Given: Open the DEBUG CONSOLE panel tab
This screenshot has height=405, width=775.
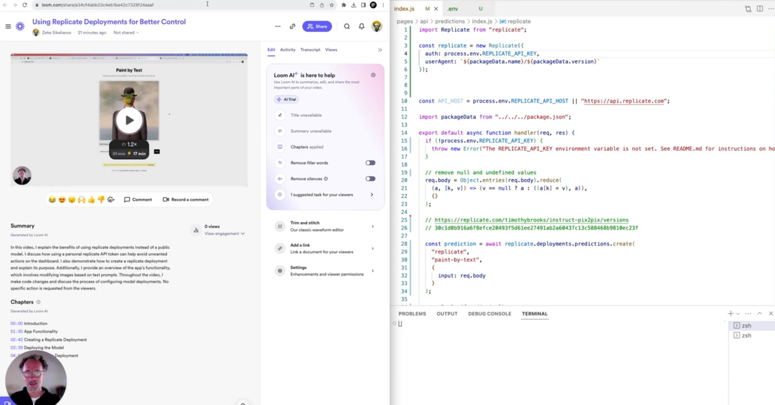Looking at the screenshot, I should coord(490,314).
